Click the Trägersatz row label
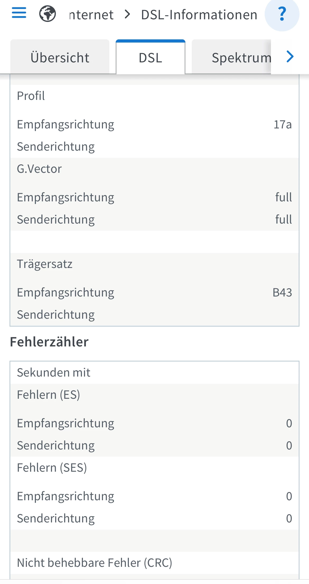Image resolution: width=309 pixels, height=584 pixels. (45, 264)
